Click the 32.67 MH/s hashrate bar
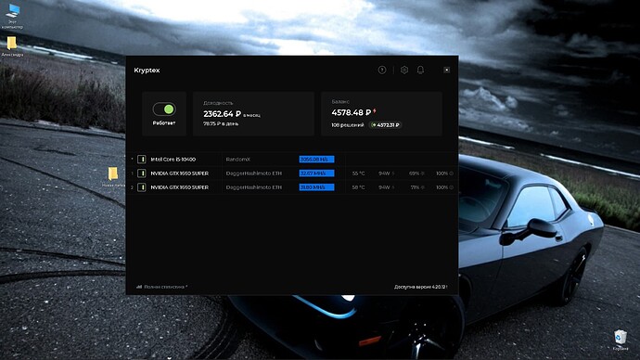Viewport: 640px width, 360px height. click(316, 174)
